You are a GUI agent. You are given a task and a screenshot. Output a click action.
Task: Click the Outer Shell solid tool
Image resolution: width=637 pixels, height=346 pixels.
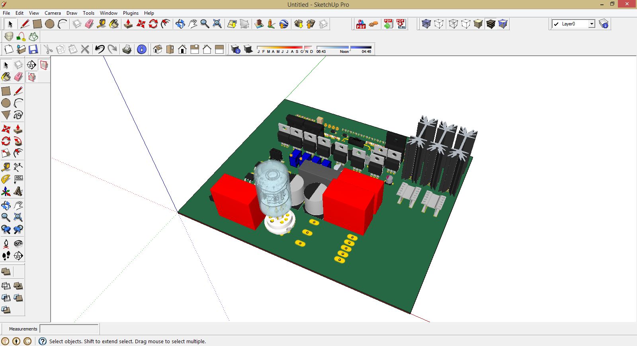click(x=6, y=272)
